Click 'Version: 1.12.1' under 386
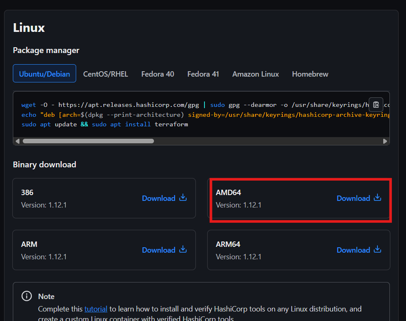The width and height of the screenshot is (406, 321). [44, 205]
